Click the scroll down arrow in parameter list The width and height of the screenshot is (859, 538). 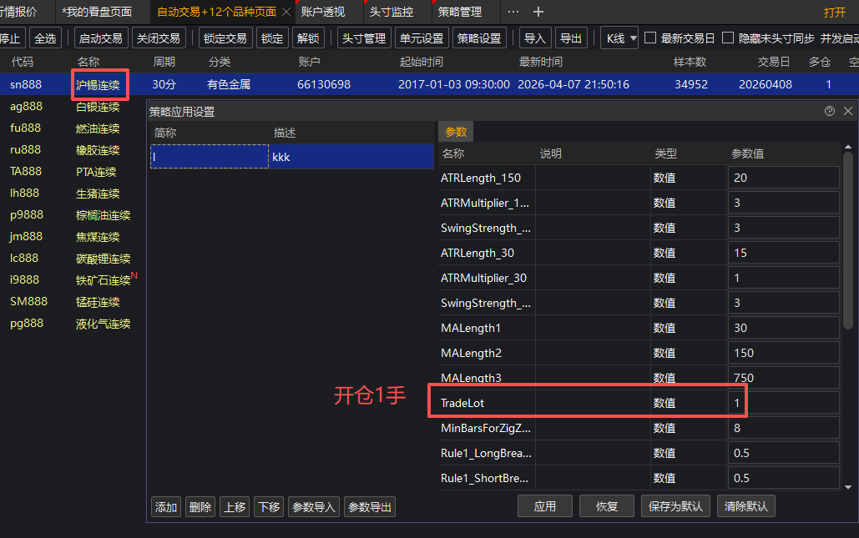[x=848, y=487]
